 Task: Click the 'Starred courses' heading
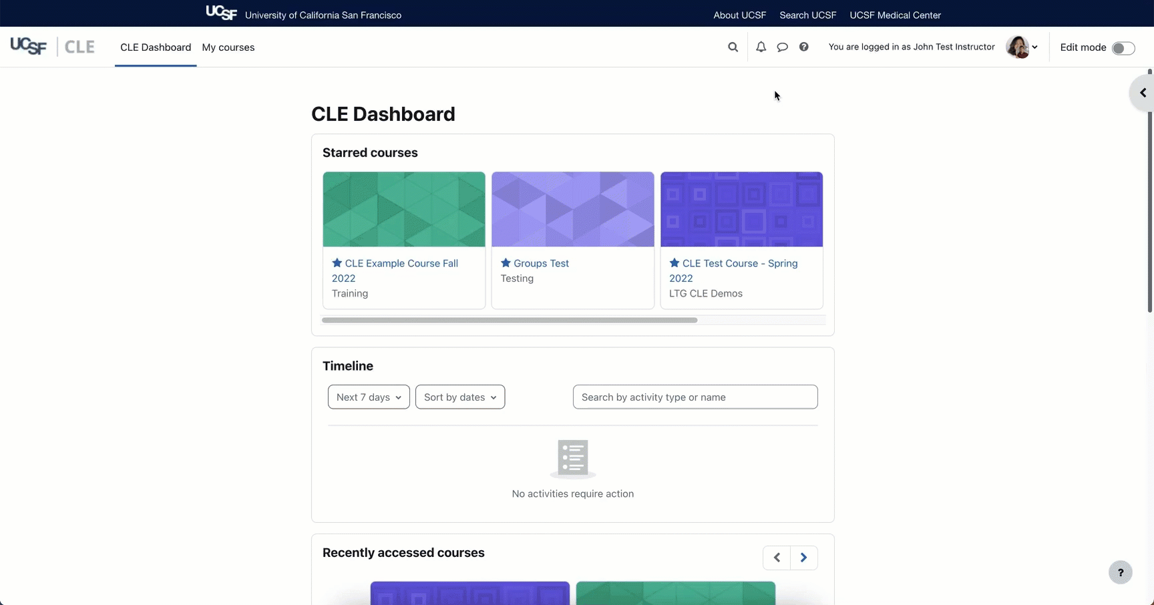click(370, 152)
